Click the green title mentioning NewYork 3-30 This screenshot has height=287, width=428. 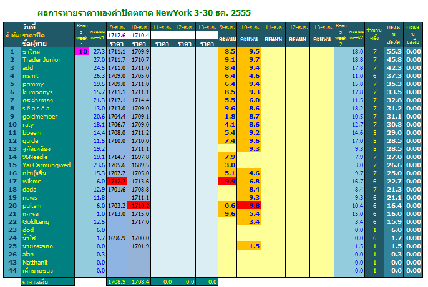(x=144, y=13)
